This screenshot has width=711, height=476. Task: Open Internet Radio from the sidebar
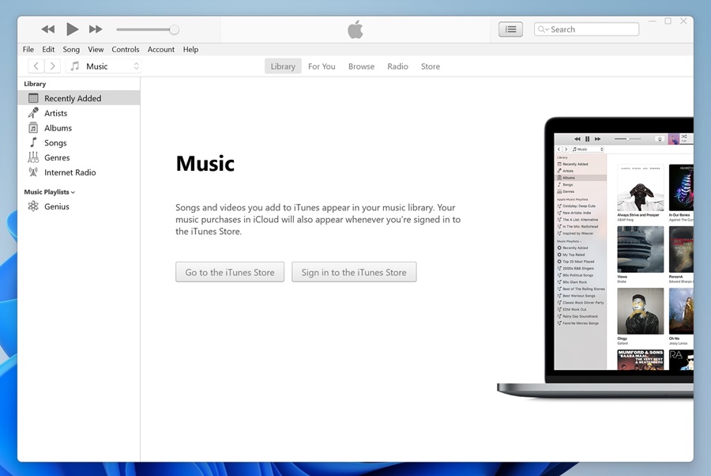click(70, 172)
